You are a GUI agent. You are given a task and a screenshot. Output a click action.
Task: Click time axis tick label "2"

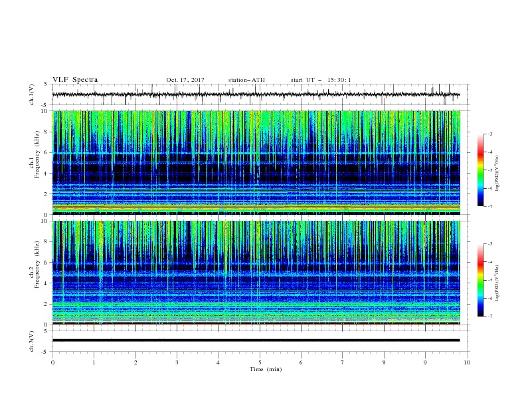(x=135, y=362)
